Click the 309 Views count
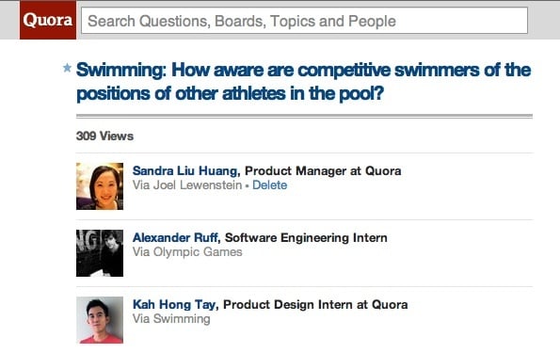Image resolution: width=560 pixels, height=353 pixels. coord(104,136)
